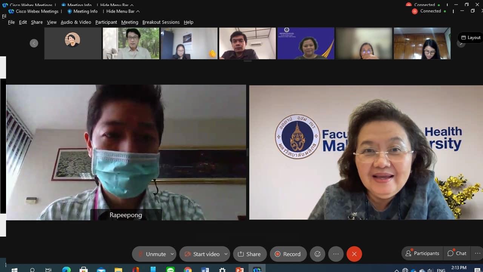
Task: Open Microsoft Store from the taskbar
Action: 84,269
